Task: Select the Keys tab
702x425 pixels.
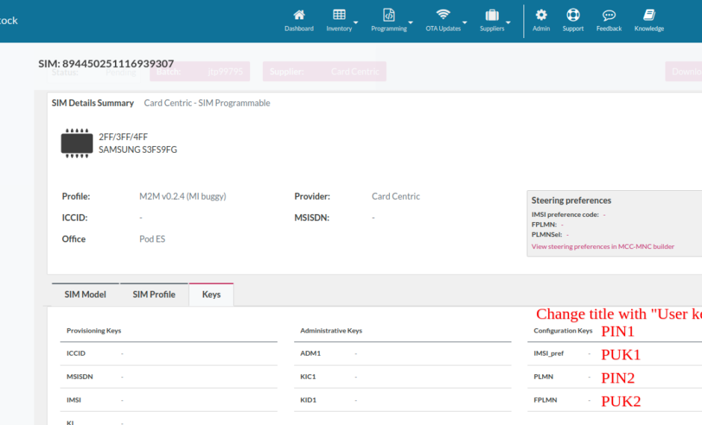Action: pos(211,295)
